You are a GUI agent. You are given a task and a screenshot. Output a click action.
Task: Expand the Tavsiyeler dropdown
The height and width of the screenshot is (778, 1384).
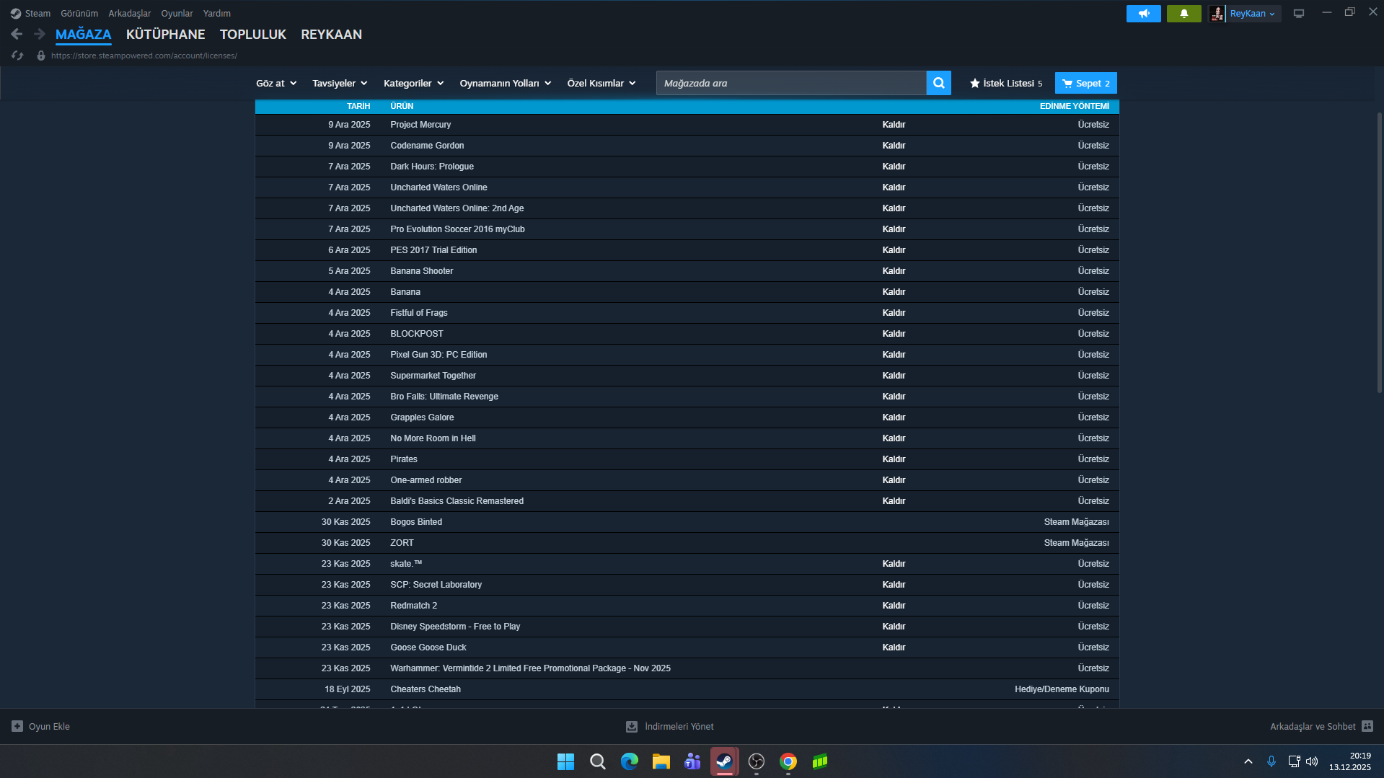340,83
